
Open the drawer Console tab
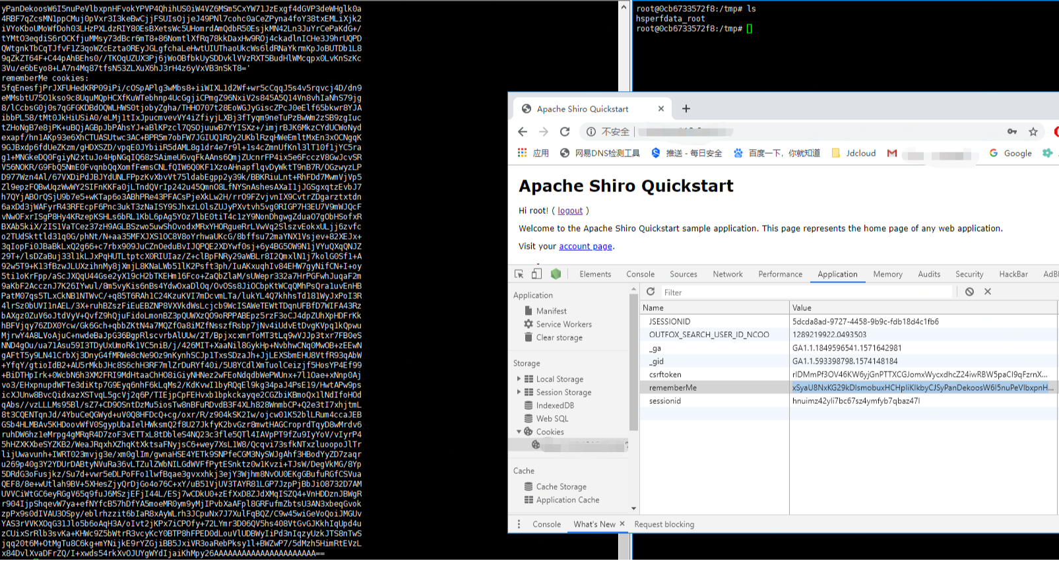(x=546, y=524)
